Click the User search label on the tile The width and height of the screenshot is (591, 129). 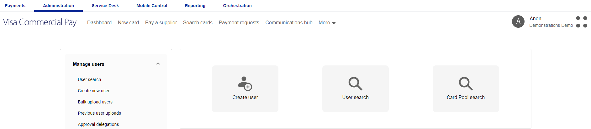[356, 98]
